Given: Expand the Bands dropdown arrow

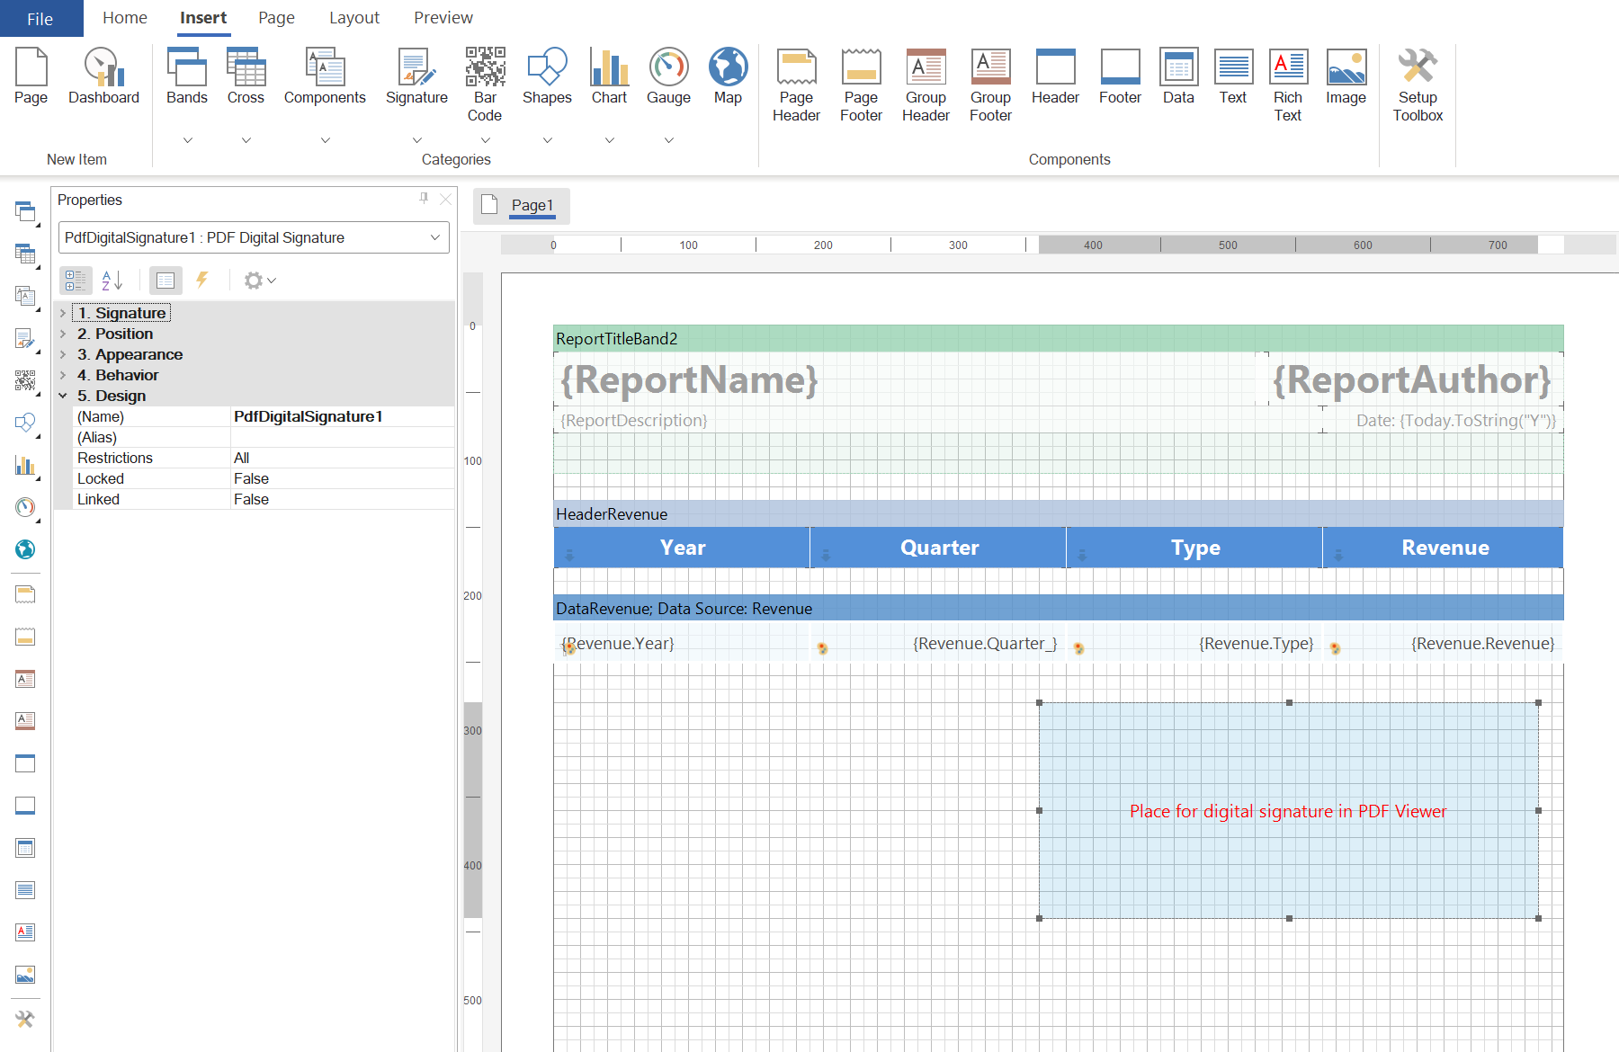Looking at the screenshot, I should [187, 140].
